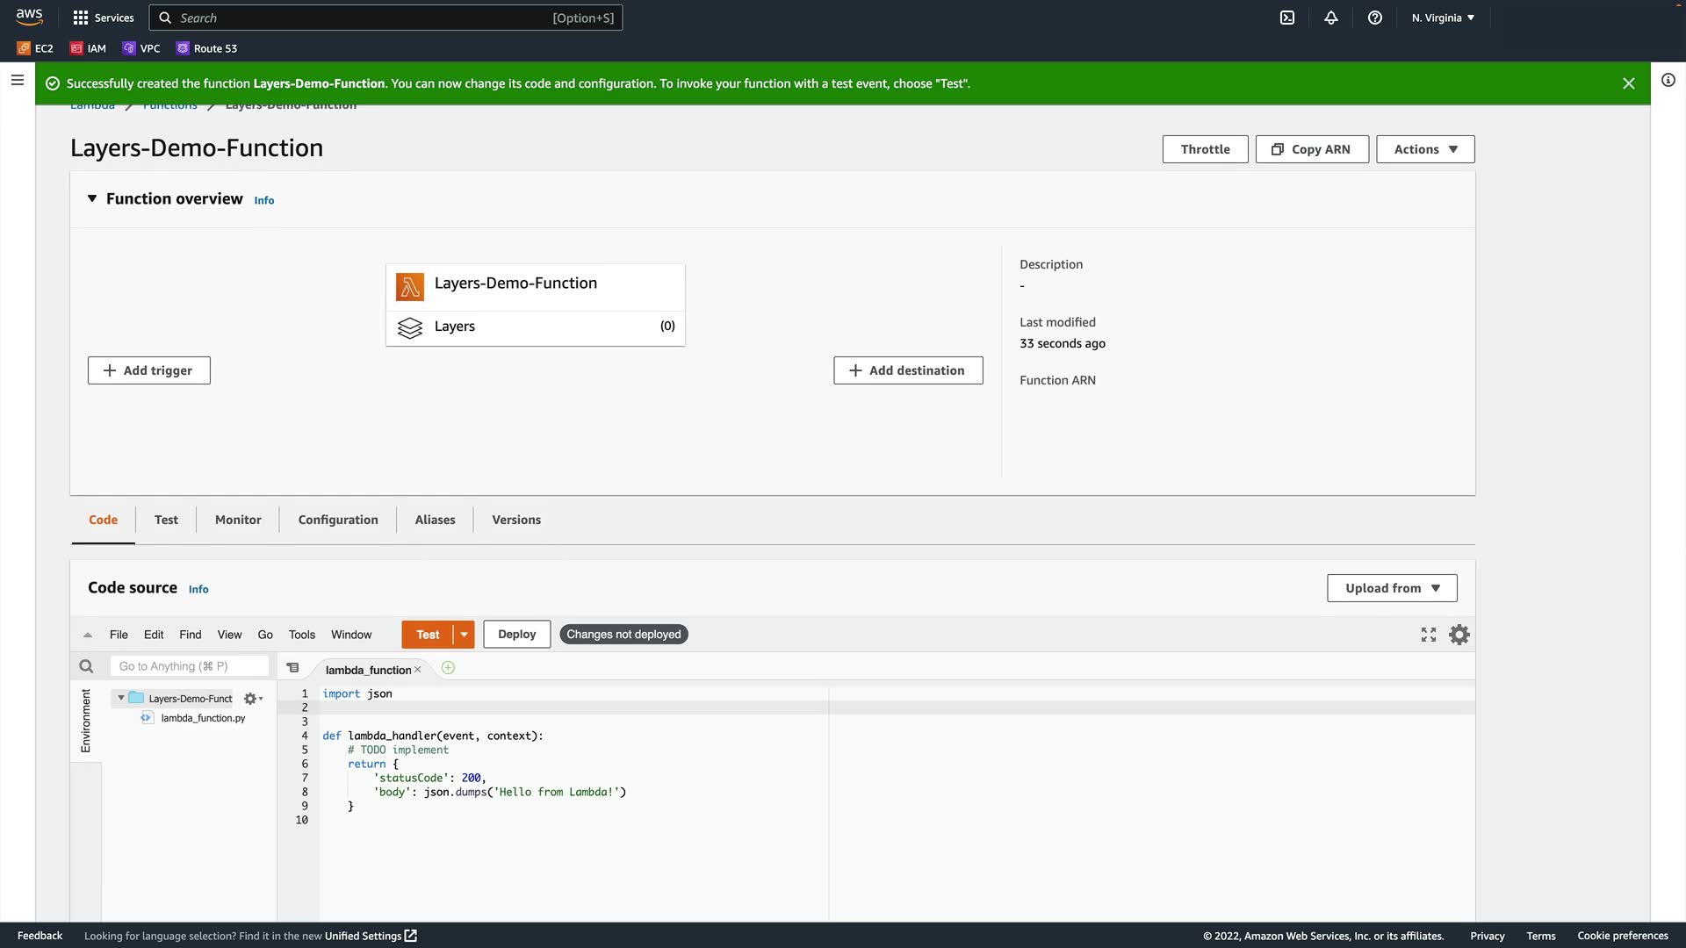Open the Actions dropdown
The height and width of the screenshot is (948, 1686).
click(1424, 149)
